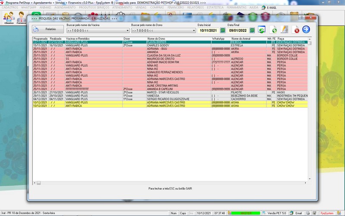
Task: Select the ALINE CRISTINA MRTINS row
Action: [x=170, y=86]
